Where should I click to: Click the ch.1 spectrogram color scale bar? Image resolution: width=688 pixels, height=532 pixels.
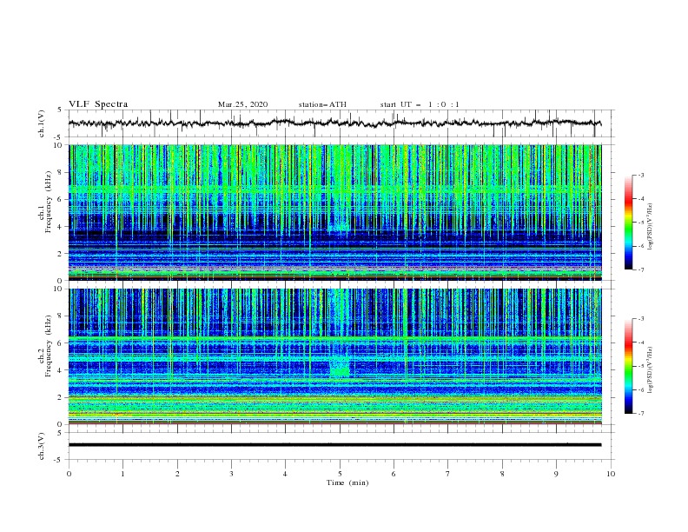628,223
